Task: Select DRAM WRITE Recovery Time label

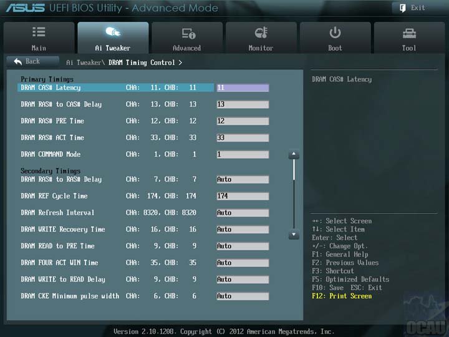Action: [x=63, y=229]
